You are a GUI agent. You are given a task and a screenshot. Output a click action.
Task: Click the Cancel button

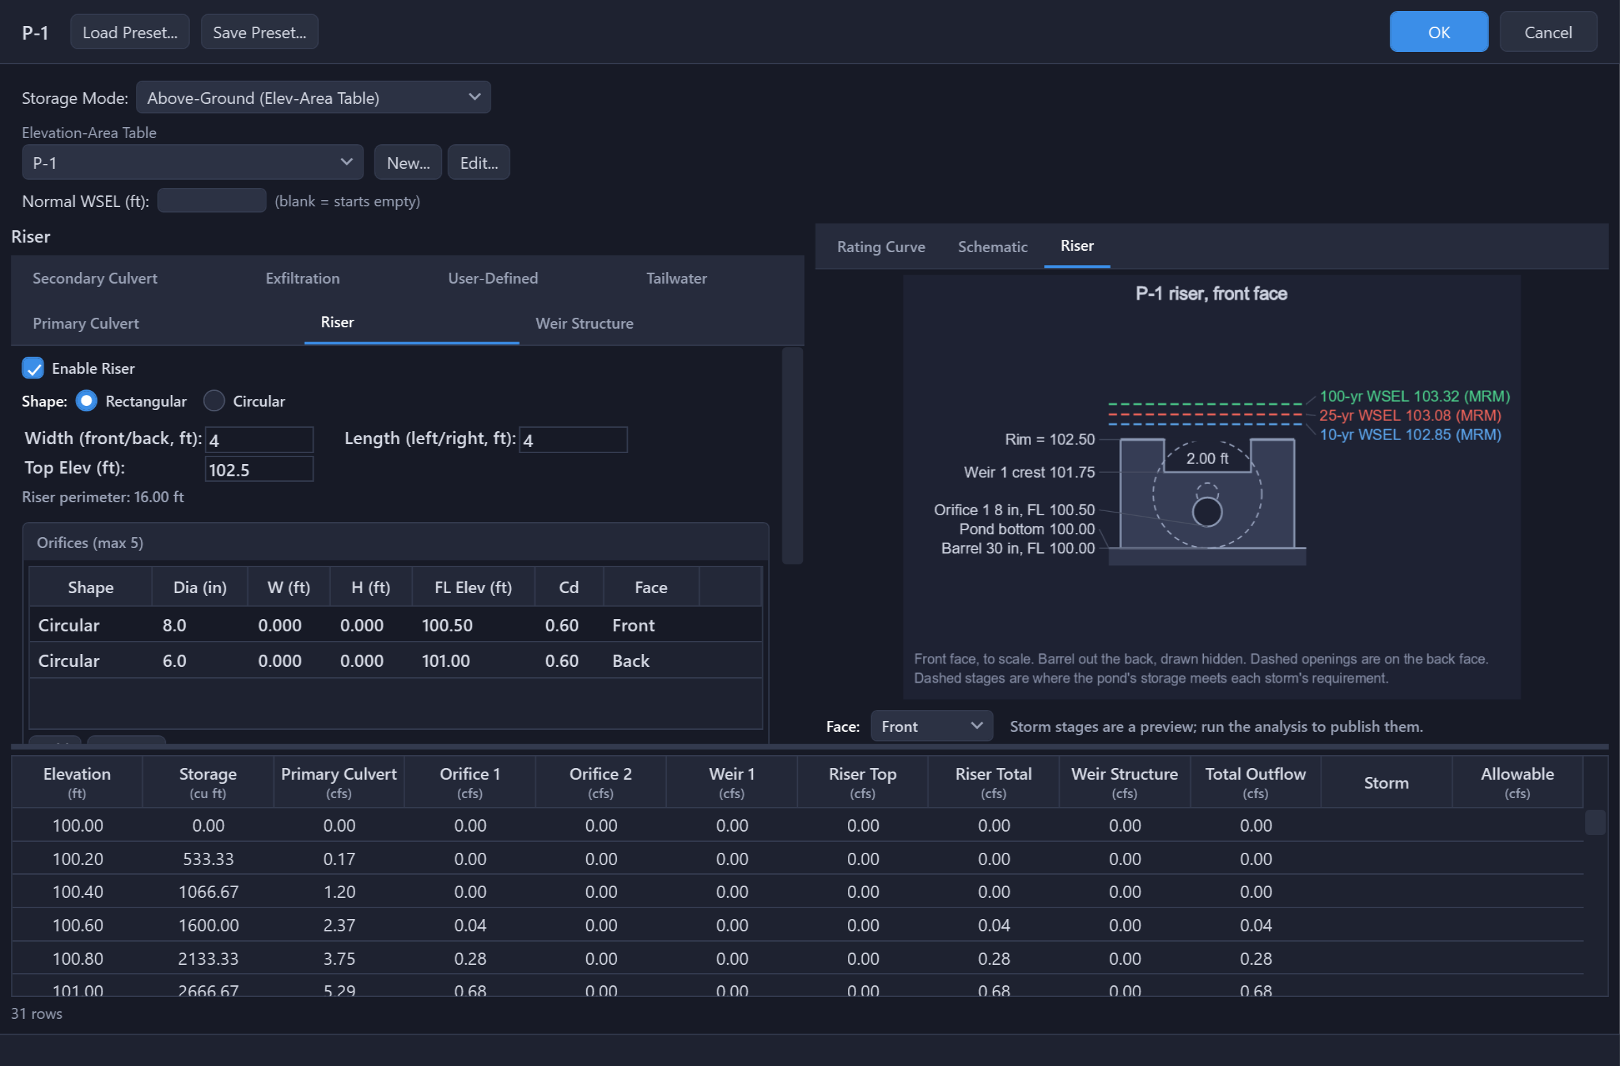point(1548,32)
